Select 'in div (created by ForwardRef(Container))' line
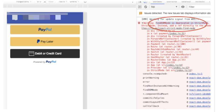The image size is (216, 112). 174,36
